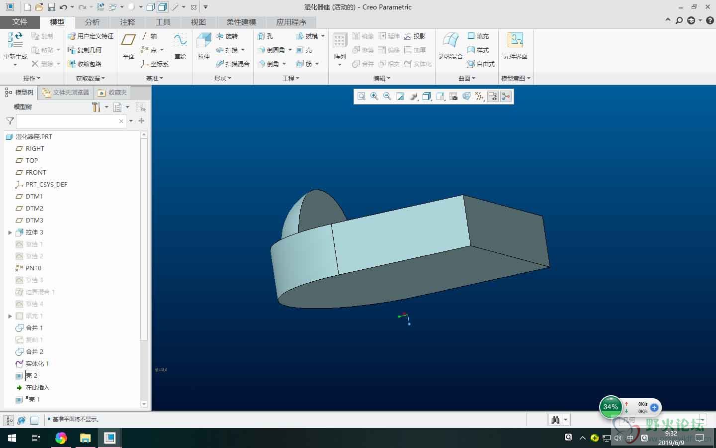Click the Component Interface (元件界面) icon
Viewport: 716px width, 448px height.
click(515, 40)
